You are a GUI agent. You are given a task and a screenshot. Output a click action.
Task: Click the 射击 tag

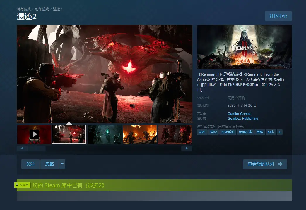271,132
